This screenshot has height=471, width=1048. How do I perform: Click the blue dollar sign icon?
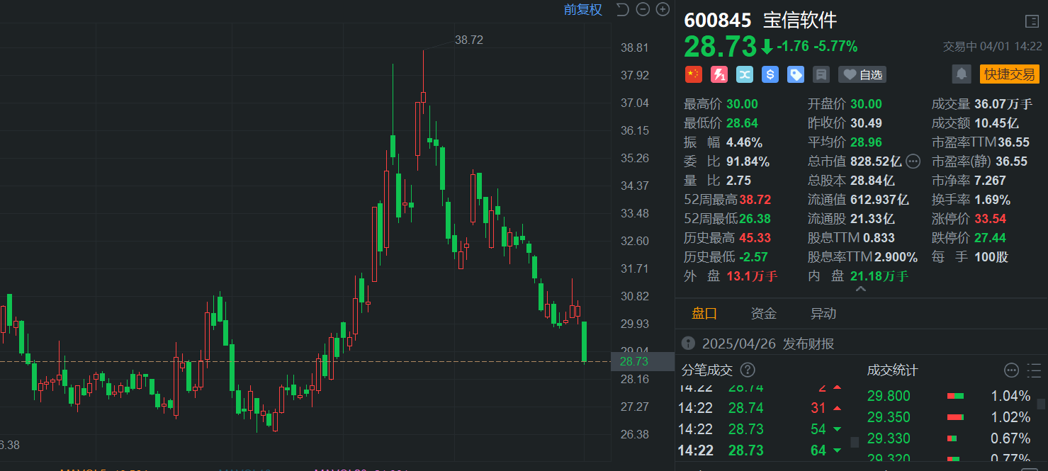770,74
